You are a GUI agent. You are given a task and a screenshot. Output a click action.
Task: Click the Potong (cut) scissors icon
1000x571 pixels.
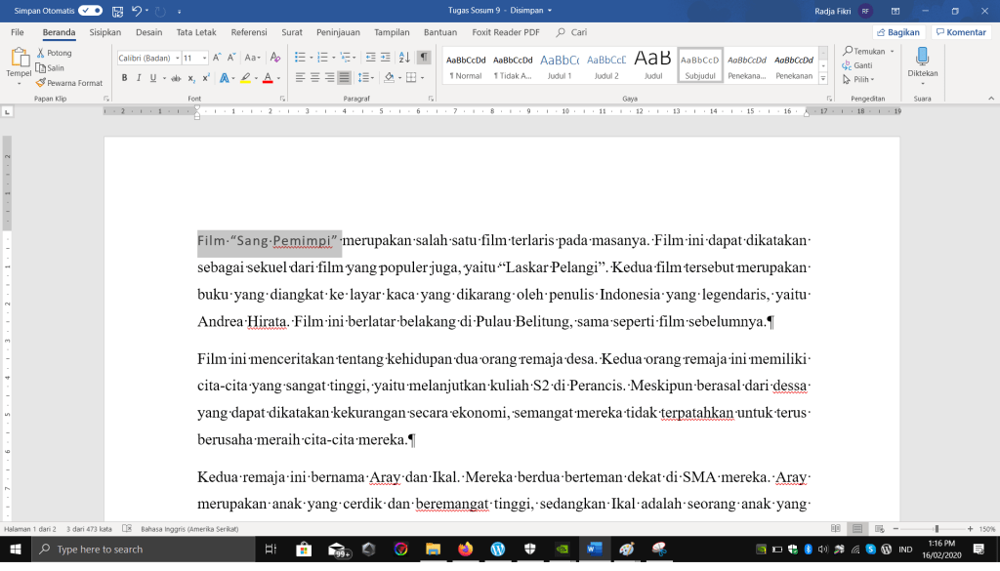[x=41, y=53]
